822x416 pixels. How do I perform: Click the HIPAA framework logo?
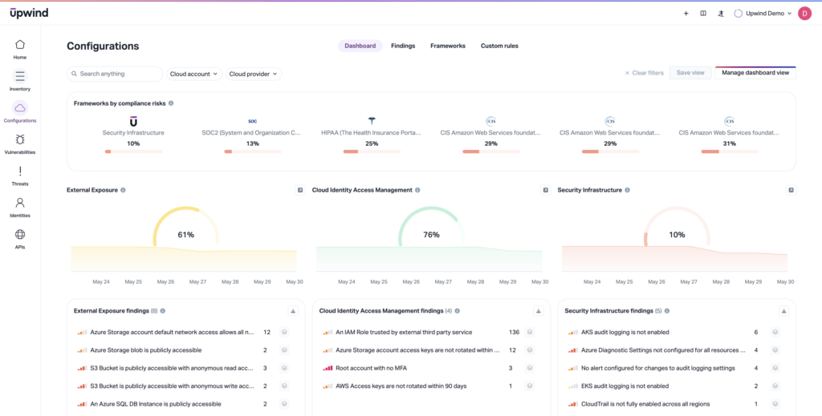point(372,121)
